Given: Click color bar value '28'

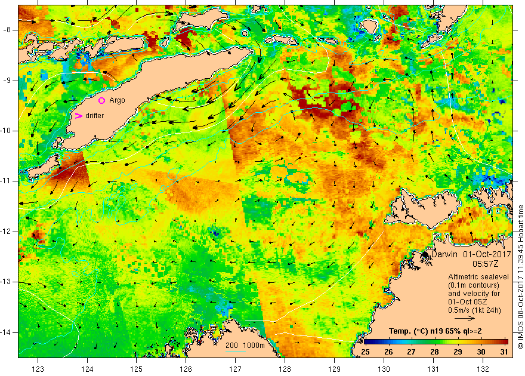Looking at the screenshot, I should [x=434, y=352].
